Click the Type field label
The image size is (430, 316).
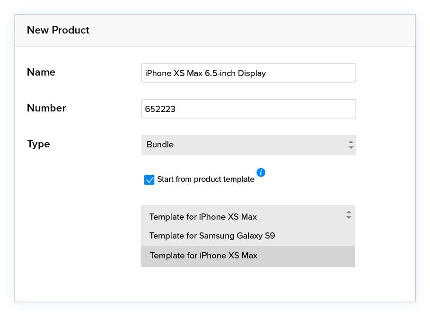tap(38, 144)
